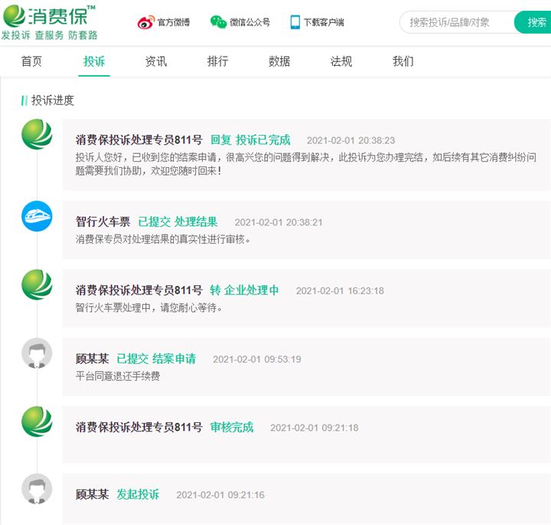Select the 投诉 tab

click(94, 61)
